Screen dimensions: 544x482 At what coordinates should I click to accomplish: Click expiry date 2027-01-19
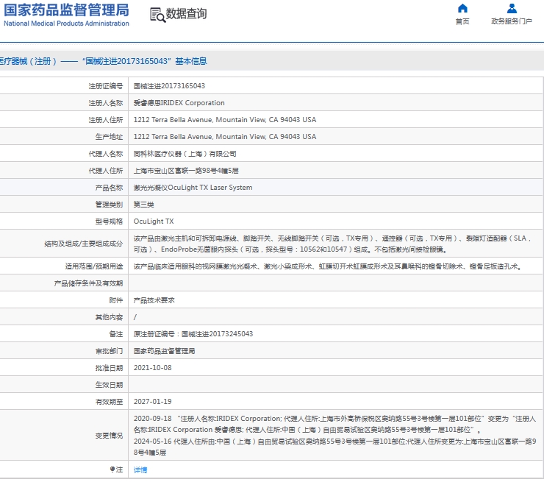(x=153, y=402)
